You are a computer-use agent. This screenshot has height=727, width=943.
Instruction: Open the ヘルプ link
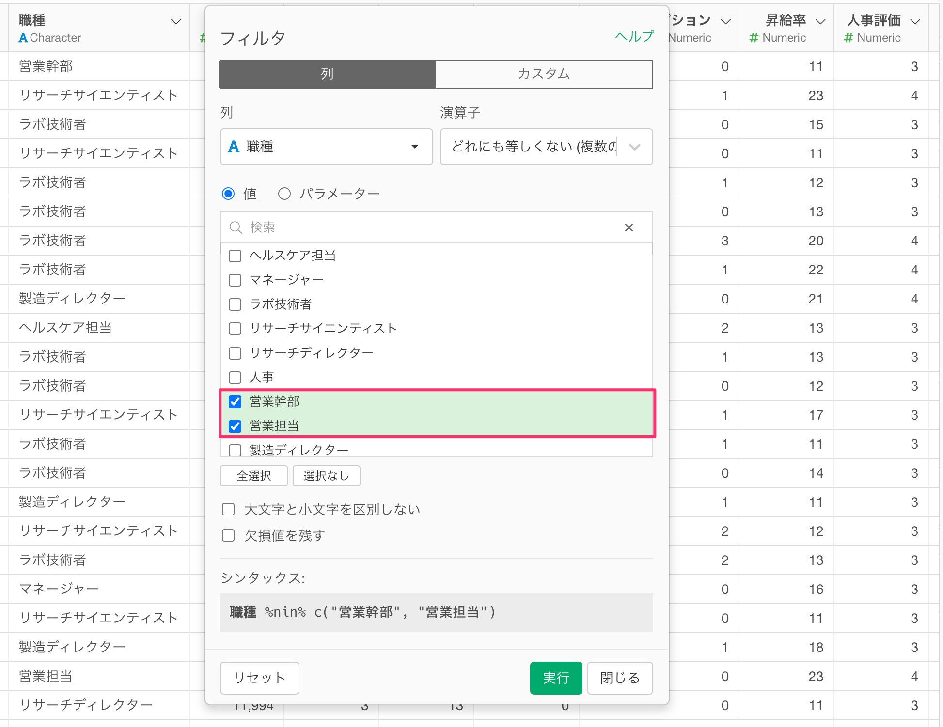[634, 37]
